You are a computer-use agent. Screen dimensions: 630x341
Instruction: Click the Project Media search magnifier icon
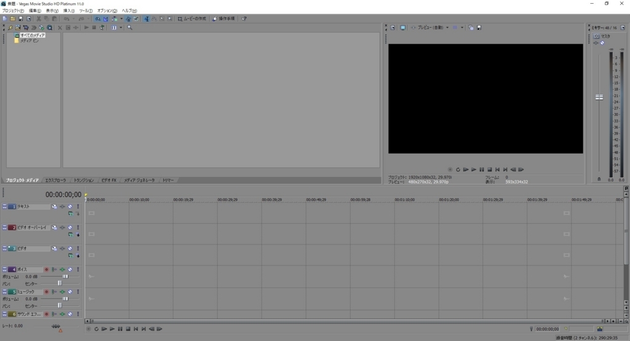(x=130, y=28)
